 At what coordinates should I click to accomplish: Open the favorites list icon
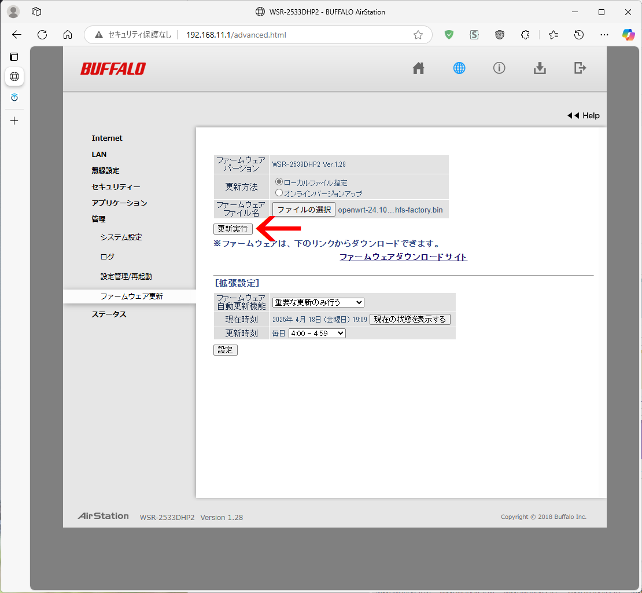[x=553, y=35]
